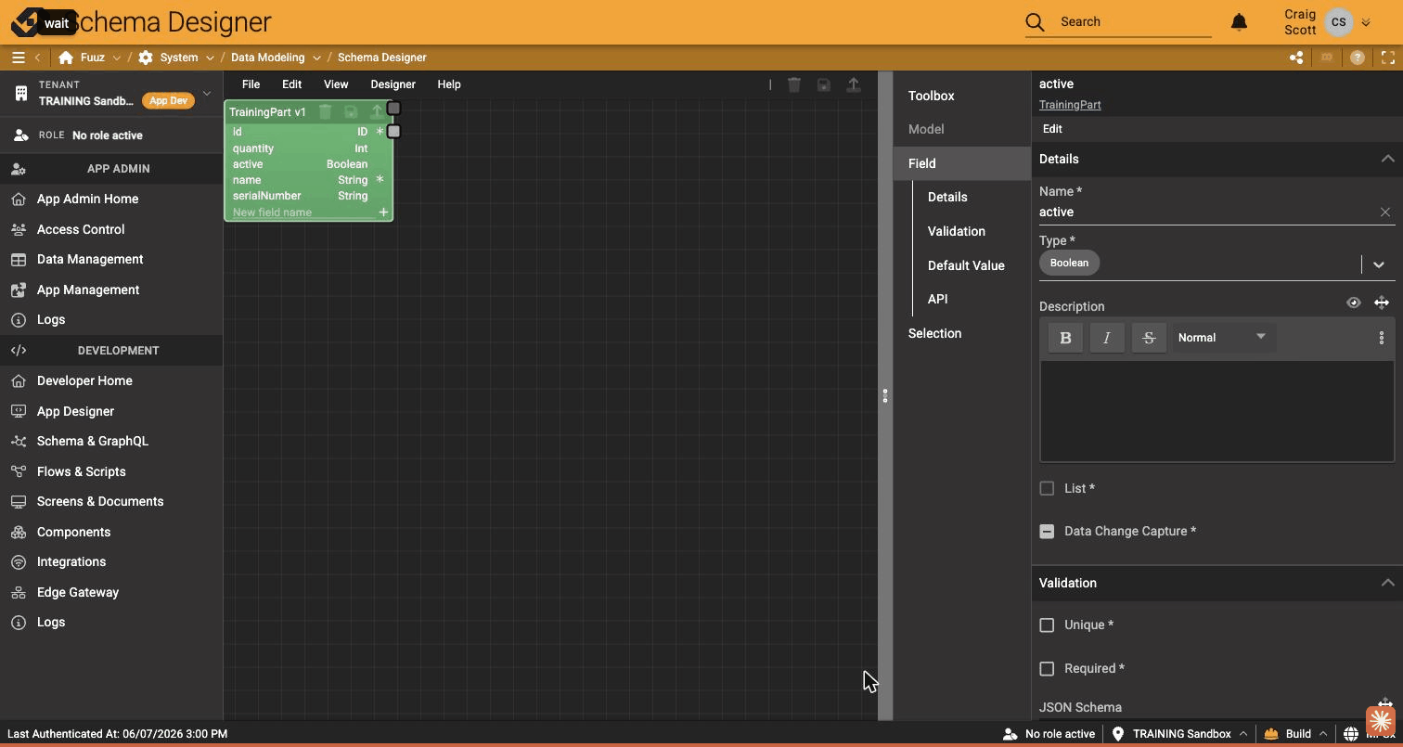Image resolution: width=1403 pixels, height=747 pixels.
Task: Apply italic formatting in Description editor
Action: pyautogui.click(x=1107, y=338)
